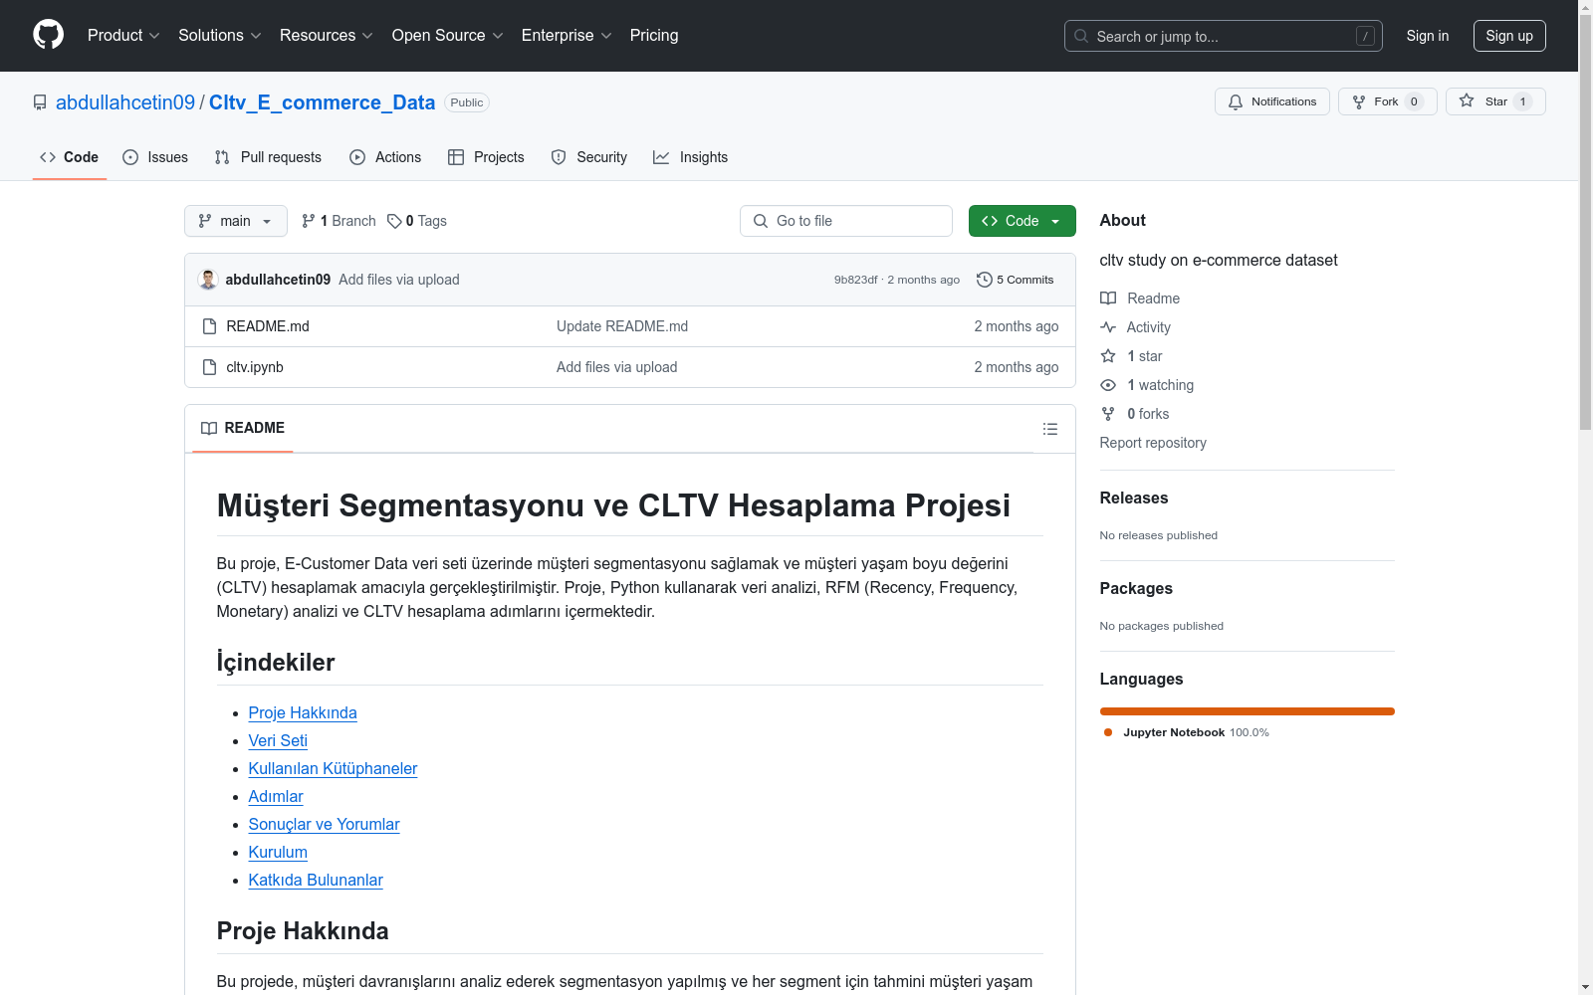Click the Sign in link

1428,36
